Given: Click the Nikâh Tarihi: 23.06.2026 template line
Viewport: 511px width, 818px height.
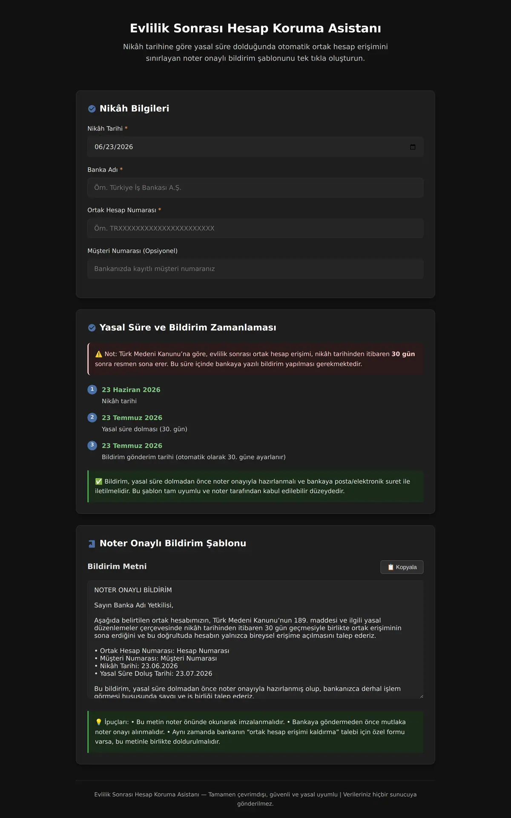Looking at the screenshot, I should pos(136,666).
